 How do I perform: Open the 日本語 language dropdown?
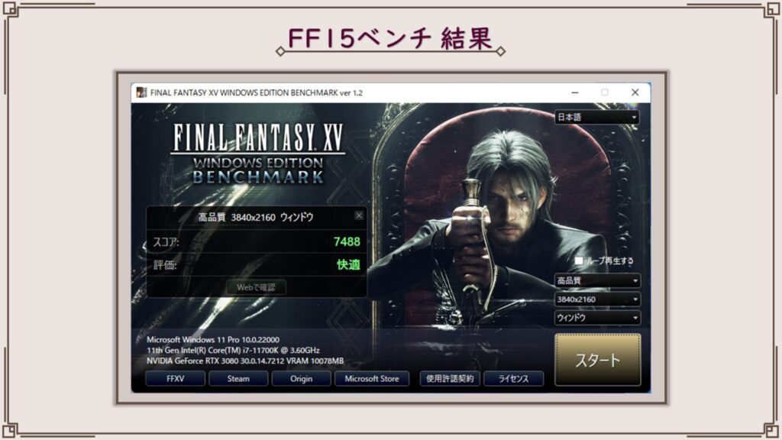[x=597, y=117]
